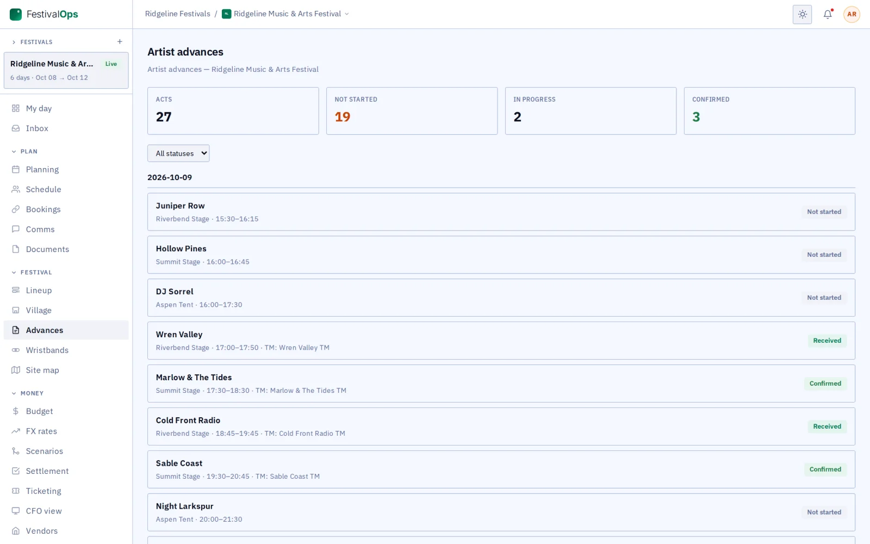This screenshot has width=870, height=544.
Task: Click the Comms chat bubble icon
Action: (x=16, y=229)
